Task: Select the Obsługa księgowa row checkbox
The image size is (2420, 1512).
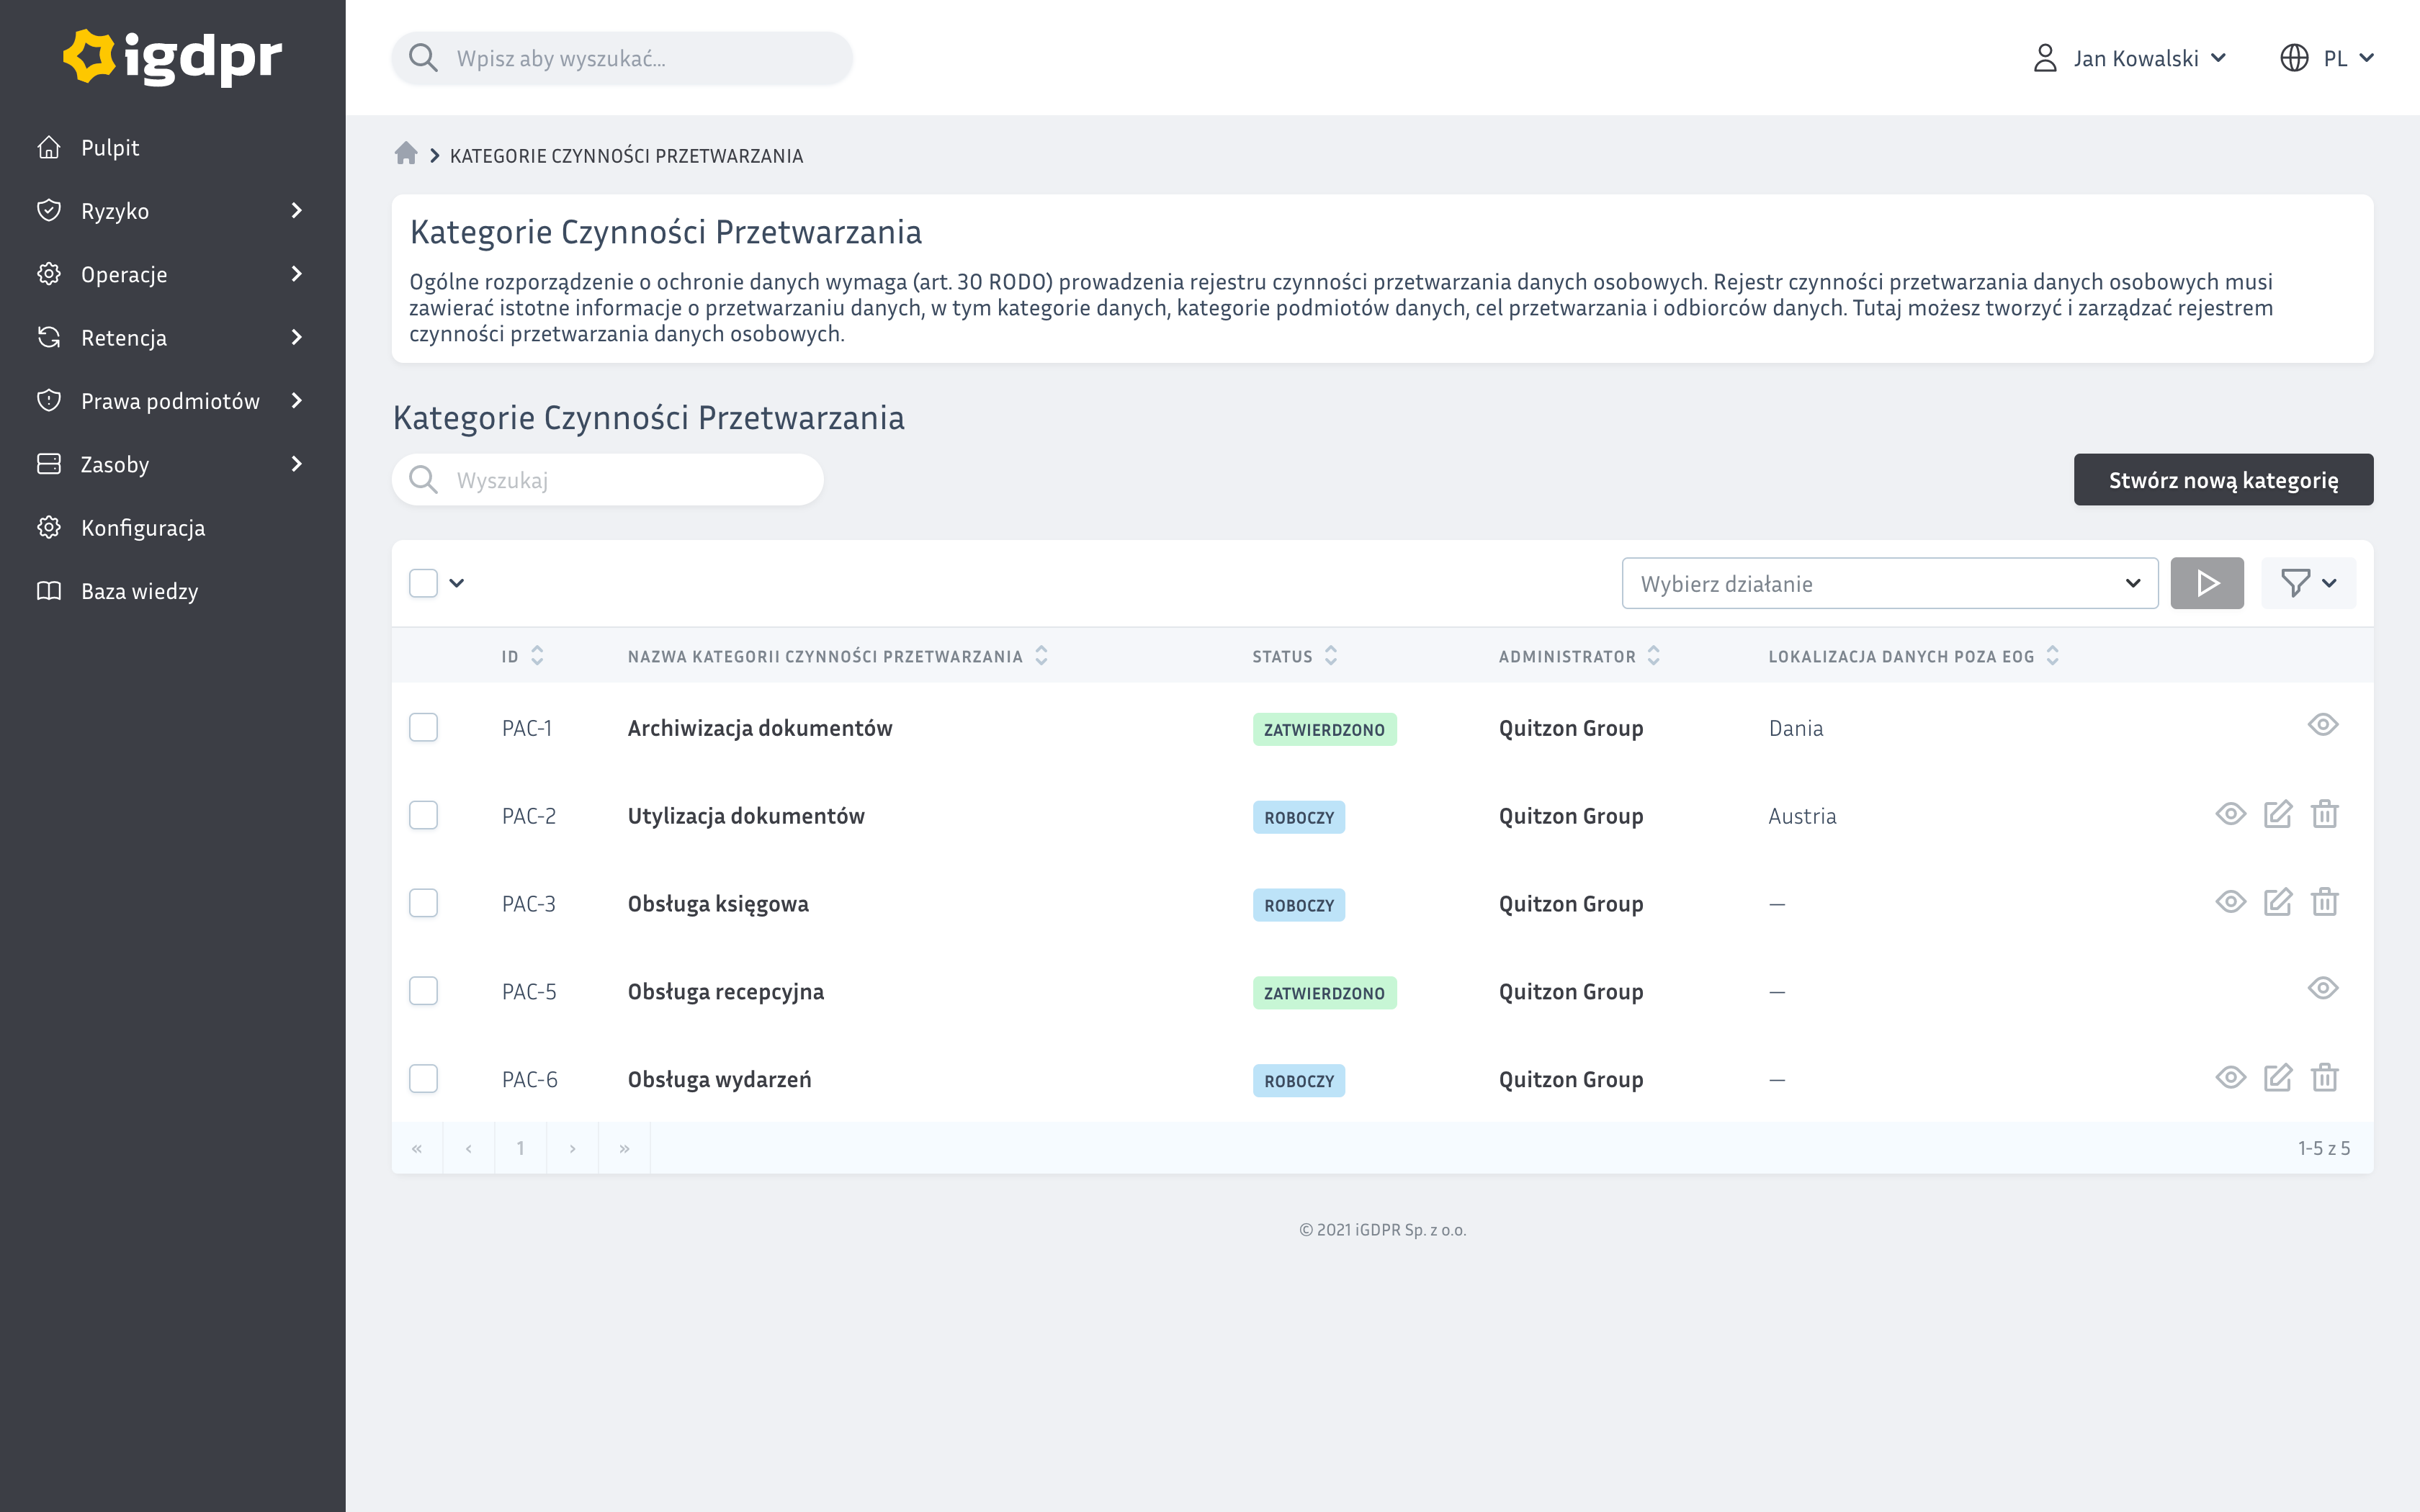Action: tap(423, 903)
